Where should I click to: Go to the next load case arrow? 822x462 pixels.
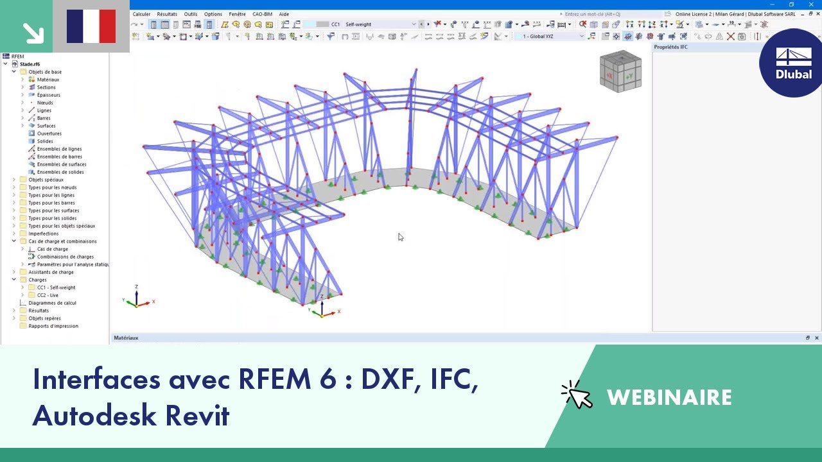tap(428, 24)
